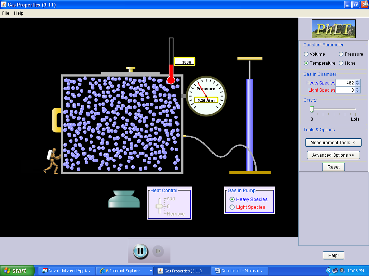
Task: Open the Help menu
Action: [x=18, y=13]
